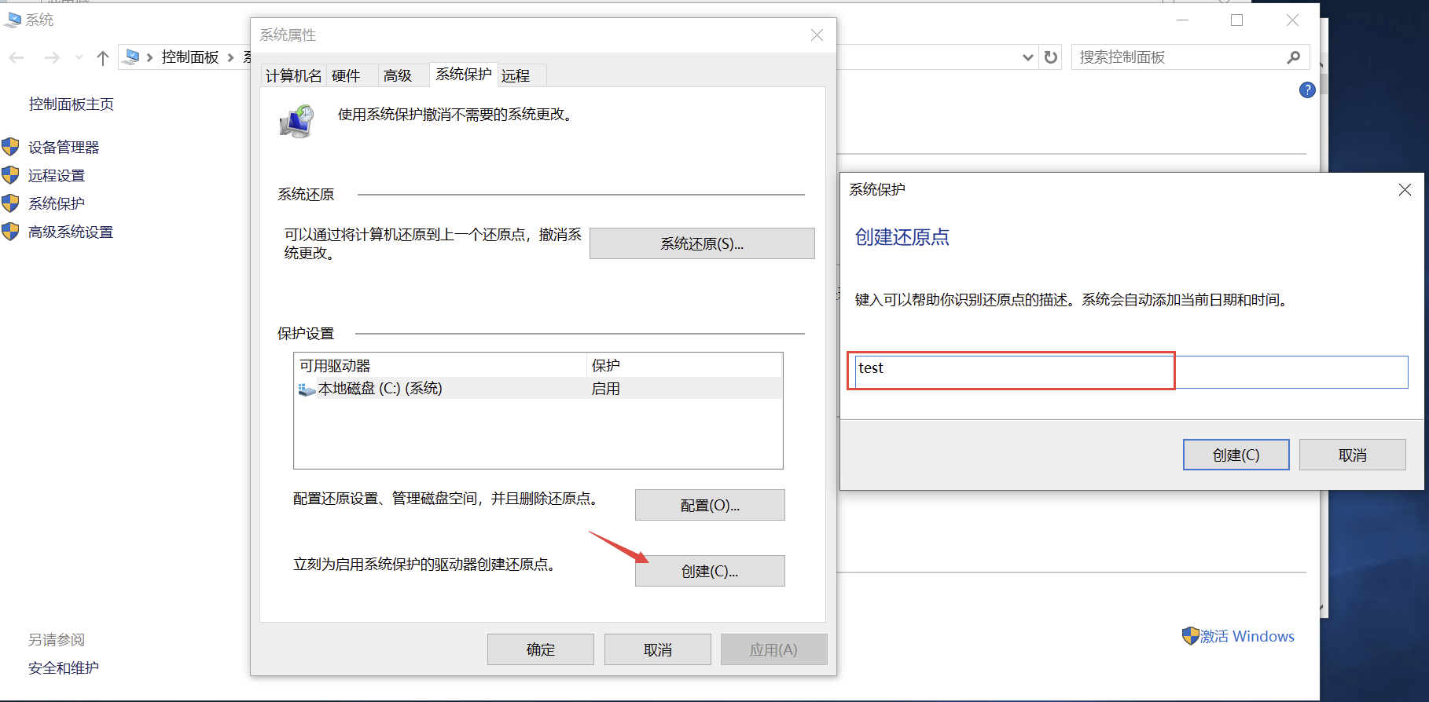Click 取消 in the System Properties dialog
This screenshot has height=702, width=1429.
coord(658,649)
